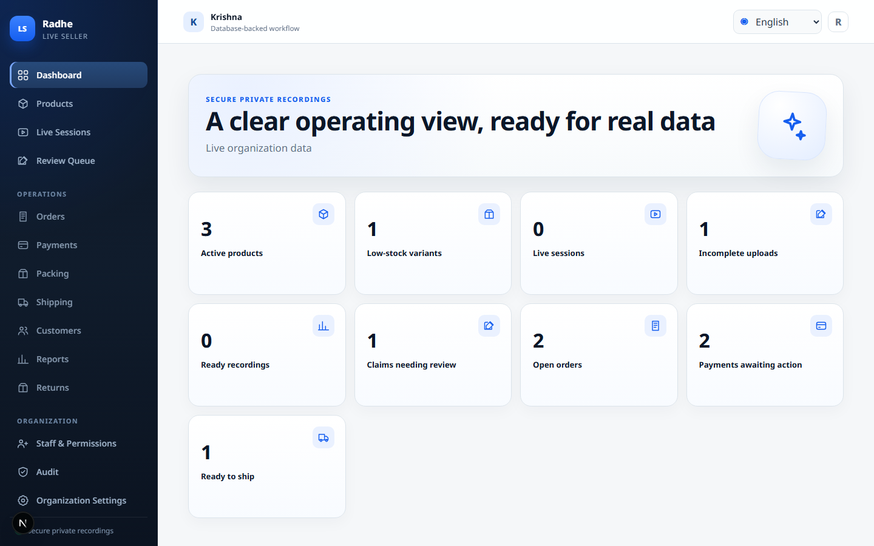Click the bar chart icon on Ready recordings card
This screenshot has width=874, height=546.
[324, 326]
